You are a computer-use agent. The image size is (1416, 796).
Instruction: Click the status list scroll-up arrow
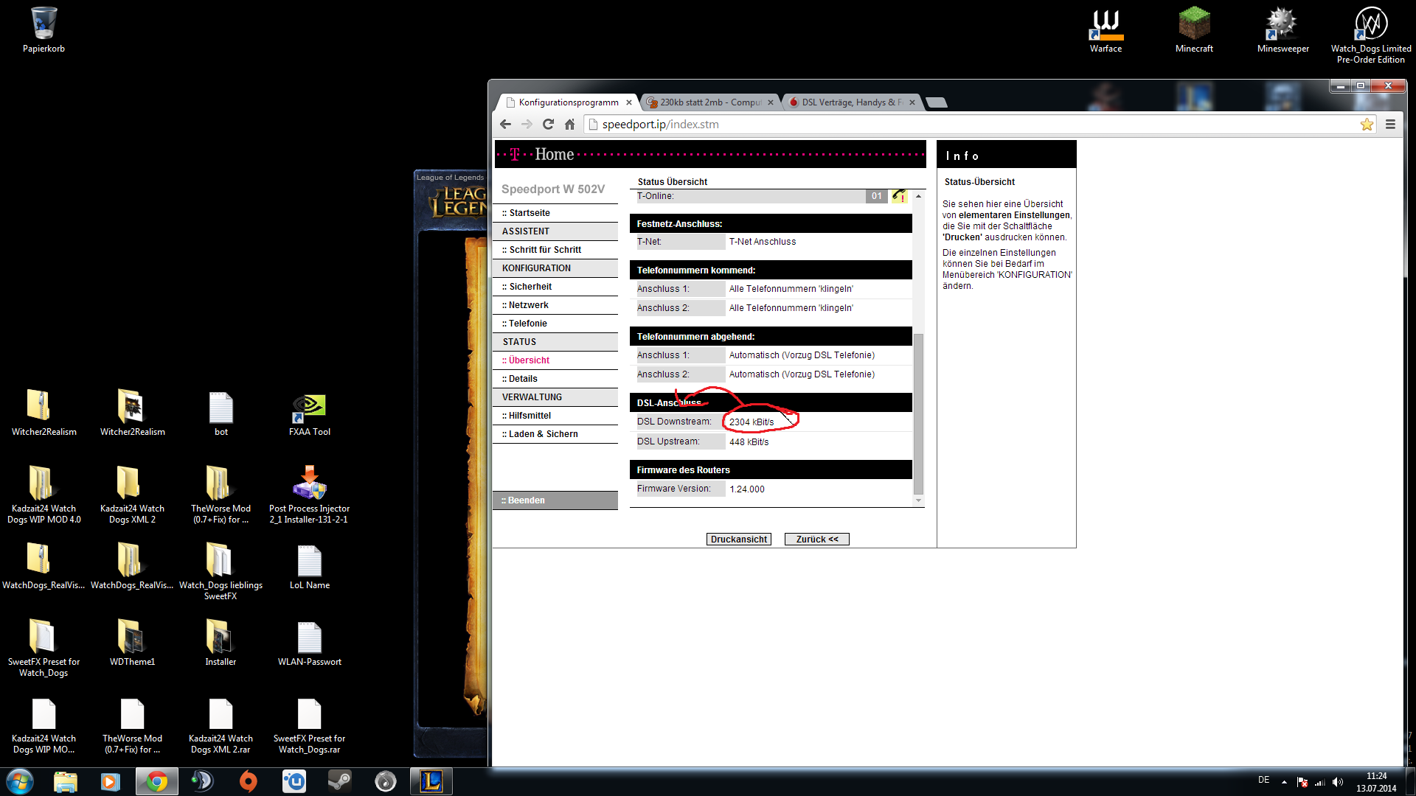click(918, 196)
